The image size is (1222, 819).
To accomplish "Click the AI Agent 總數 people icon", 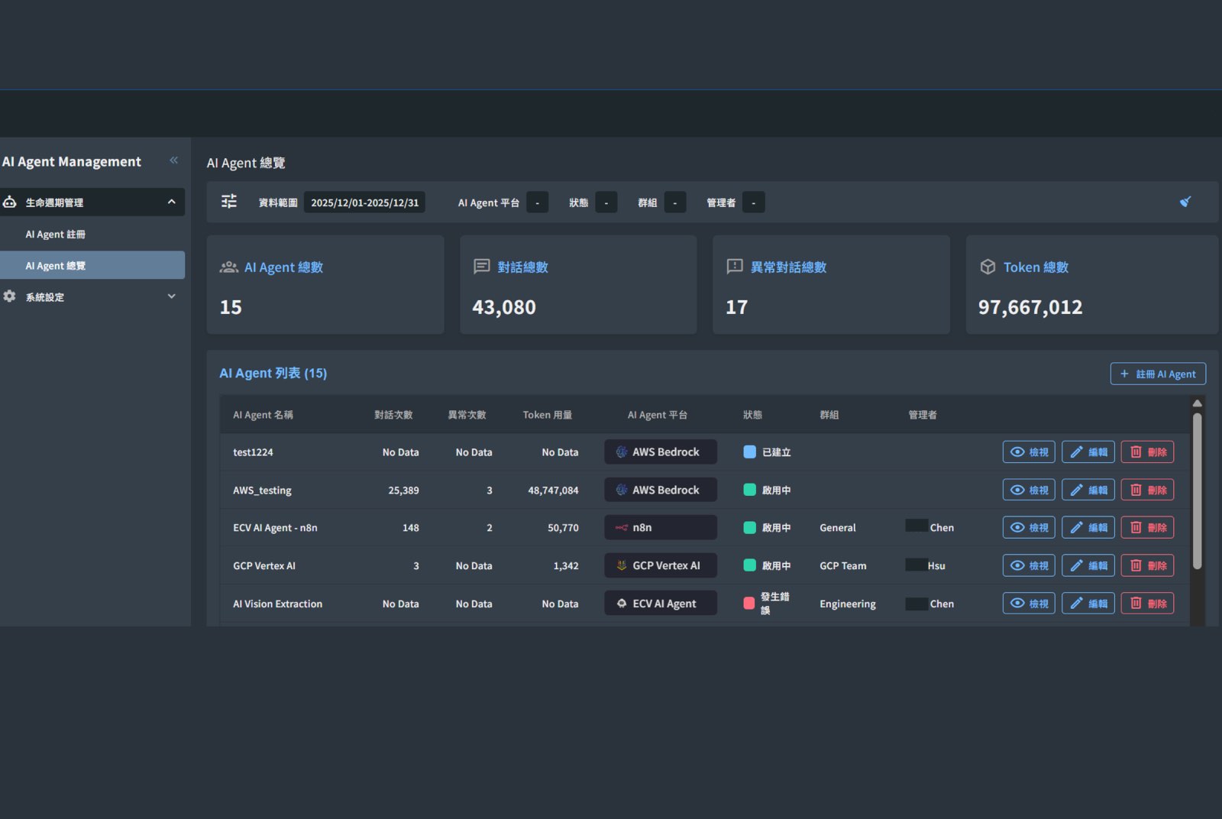I will click(x=228, y=267).
